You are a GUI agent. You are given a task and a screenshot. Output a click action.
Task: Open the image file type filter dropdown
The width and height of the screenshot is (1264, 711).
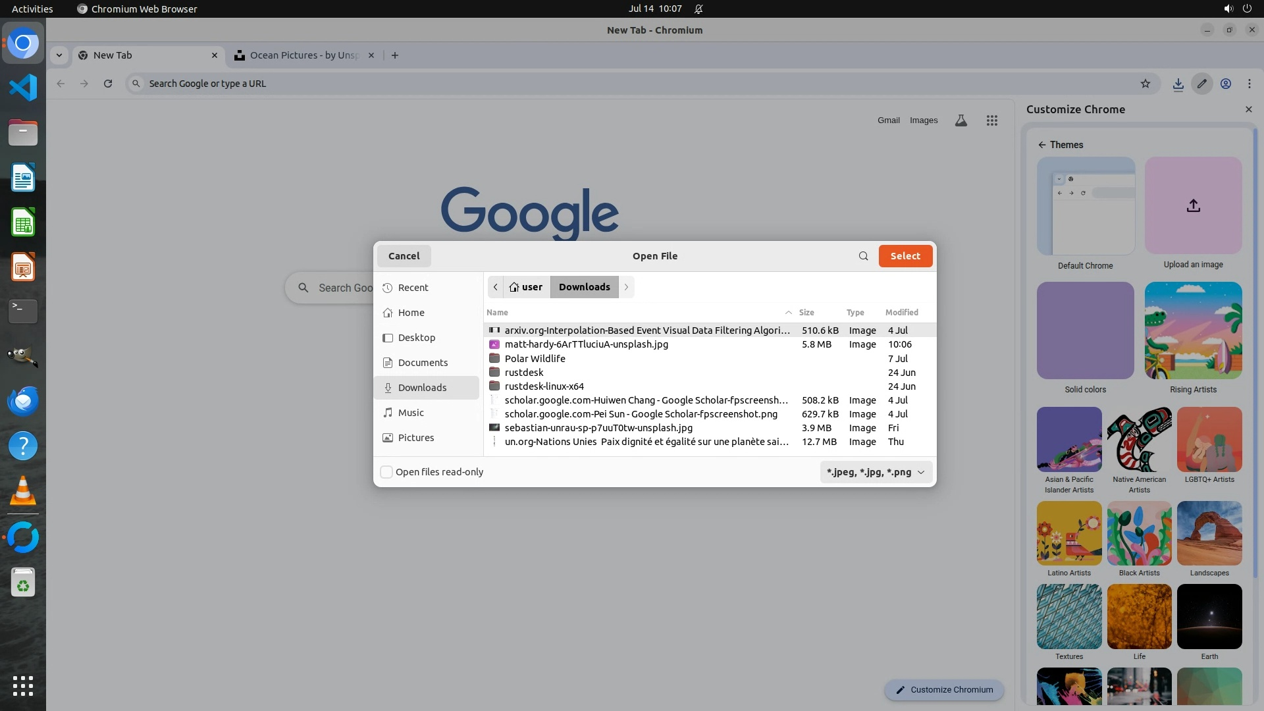[875, 472]
